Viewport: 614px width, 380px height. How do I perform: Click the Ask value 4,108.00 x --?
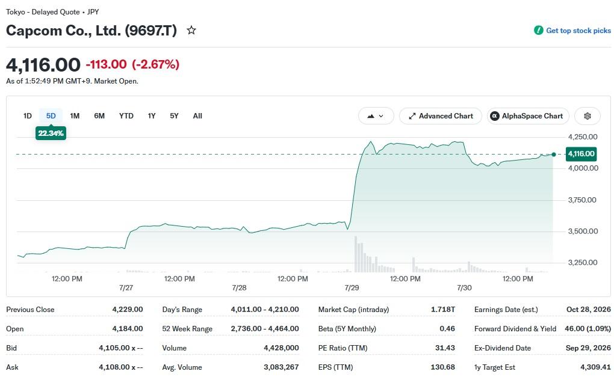121,367
